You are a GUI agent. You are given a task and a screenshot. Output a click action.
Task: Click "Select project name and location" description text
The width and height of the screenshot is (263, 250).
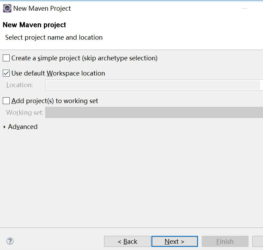click(54, 37)
